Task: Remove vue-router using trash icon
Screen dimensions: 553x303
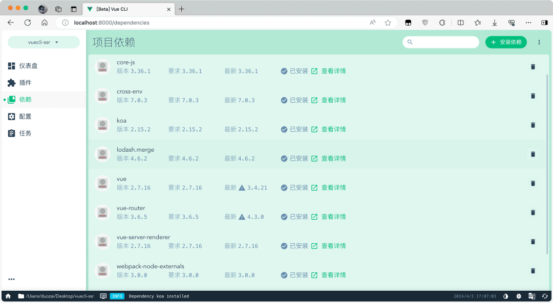Action: click(533, 213)
